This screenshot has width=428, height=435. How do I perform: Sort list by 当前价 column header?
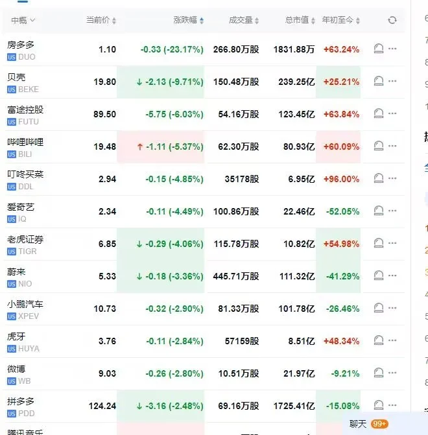[101, 21]
